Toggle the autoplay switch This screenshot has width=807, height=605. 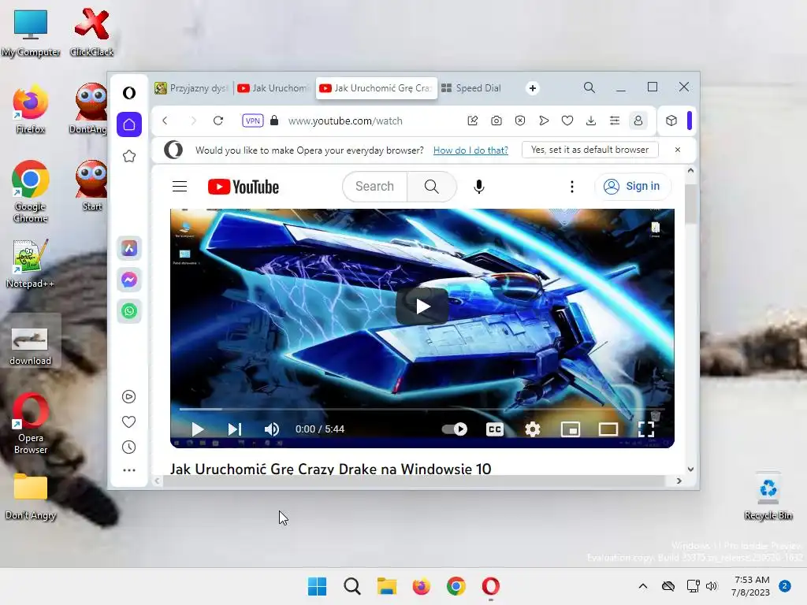point(455,429)
